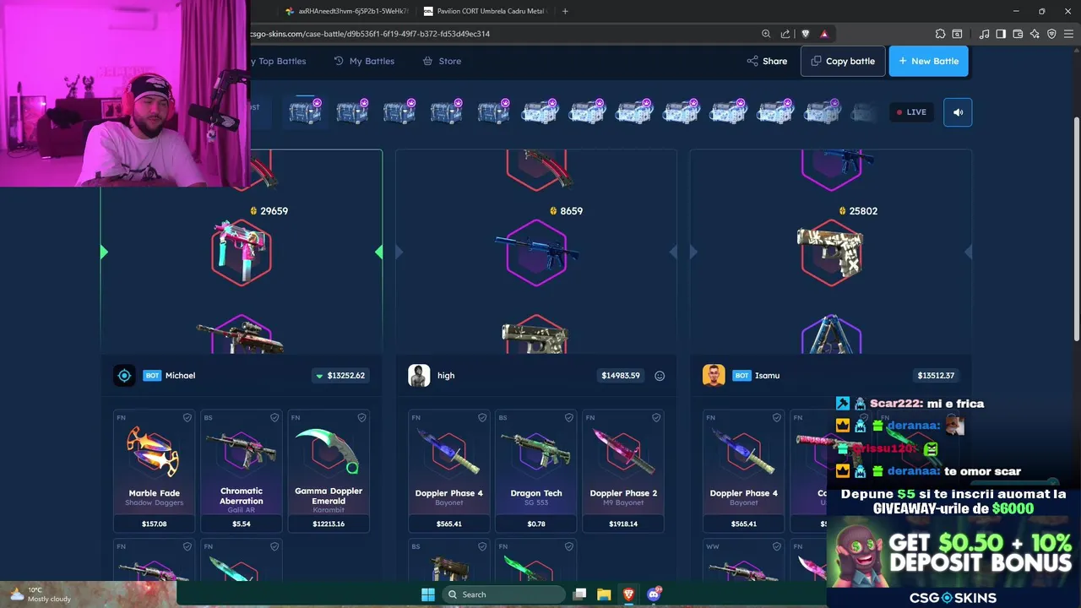This screenshot has height=608, width=1081.
Task: Click the browser share page icon
Action: [785, 34]
